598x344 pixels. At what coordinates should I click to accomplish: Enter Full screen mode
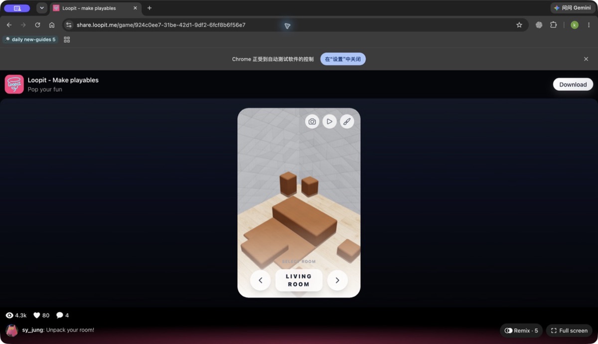click(x=569, y=331)
